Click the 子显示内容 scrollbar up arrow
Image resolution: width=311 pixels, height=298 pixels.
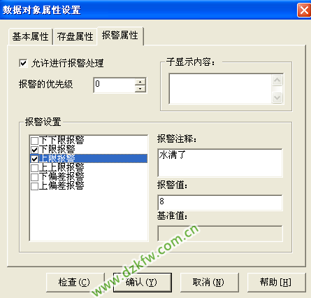[277, 80]
